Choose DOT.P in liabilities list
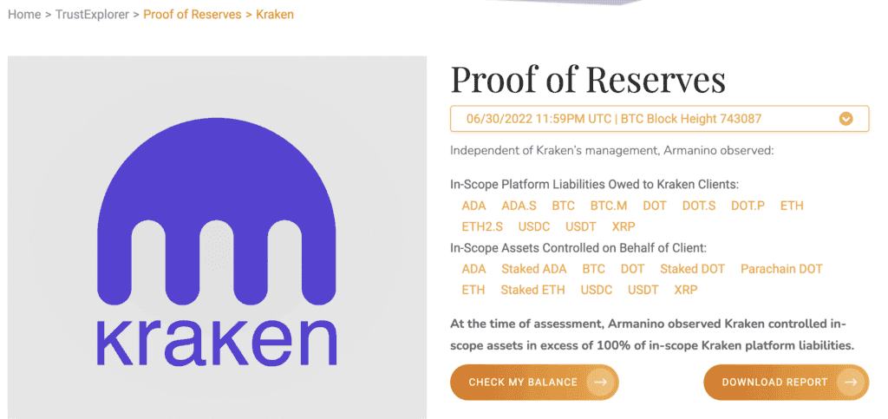888x419 pixels. tap(748, 206)
